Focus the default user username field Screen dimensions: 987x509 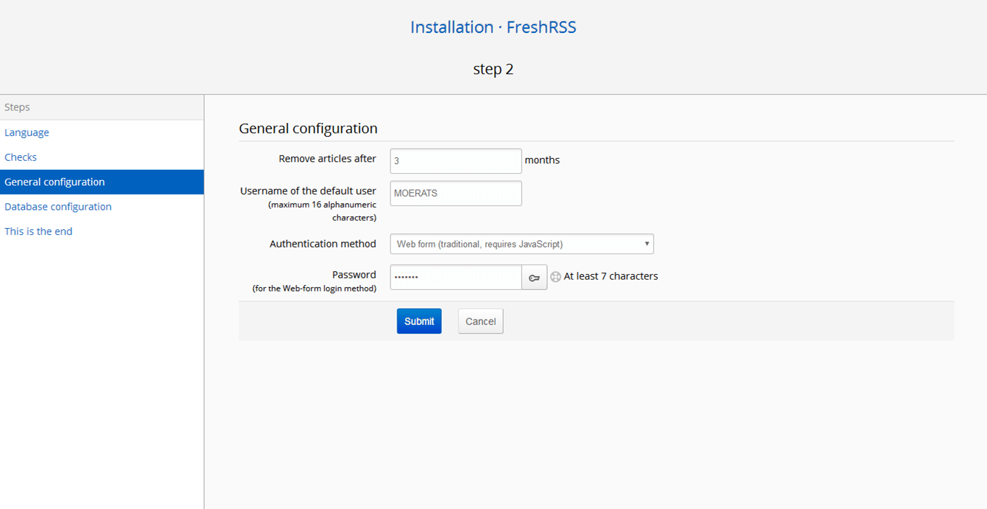coord(456,193)
